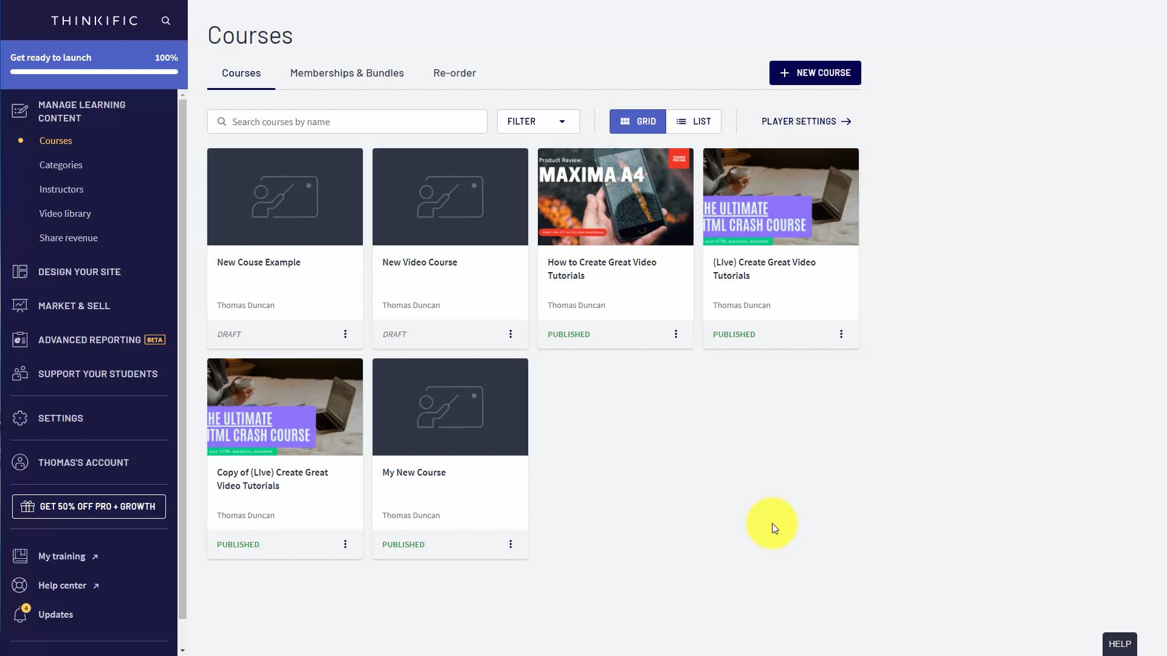This screenshot has width=1167, height=656.
Task: Switch to the Re-order tab
Action: point(455,73)
